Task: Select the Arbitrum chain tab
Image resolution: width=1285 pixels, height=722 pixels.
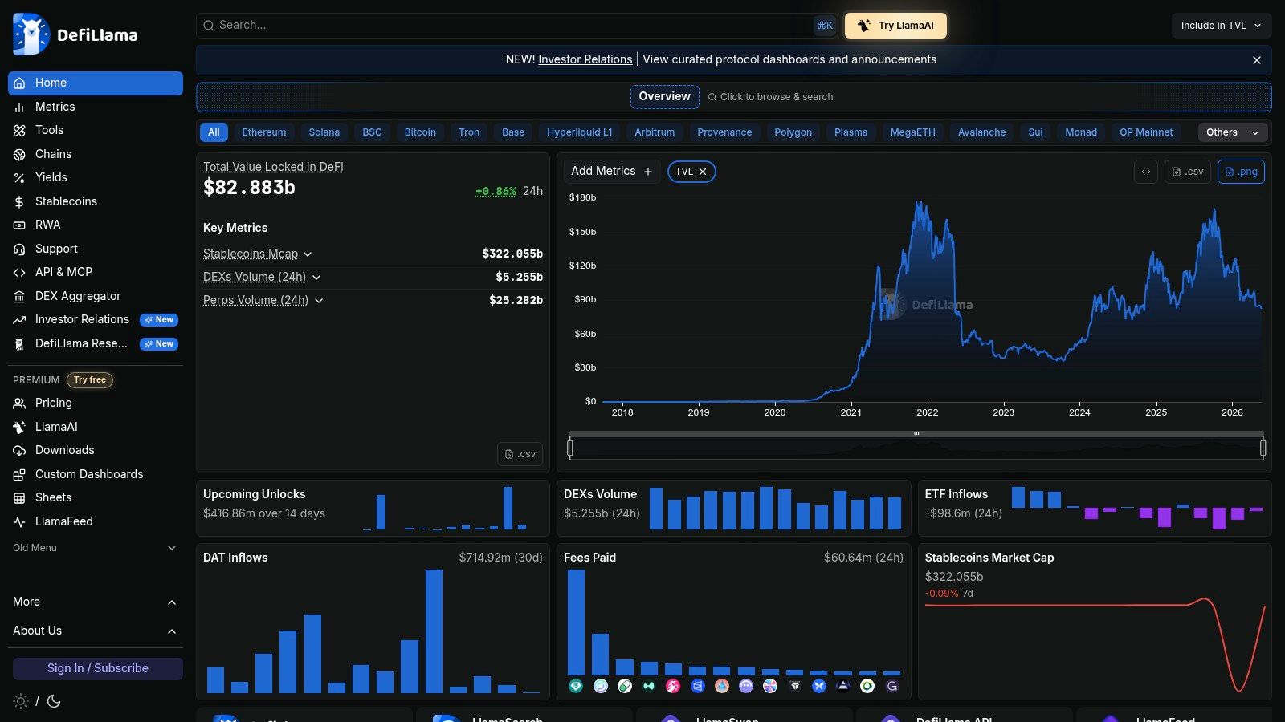Action: point(655,132)
